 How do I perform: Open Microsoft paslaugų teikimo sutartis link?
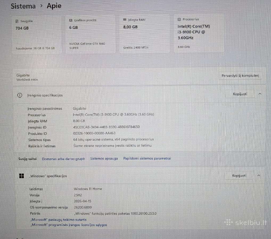58,220
